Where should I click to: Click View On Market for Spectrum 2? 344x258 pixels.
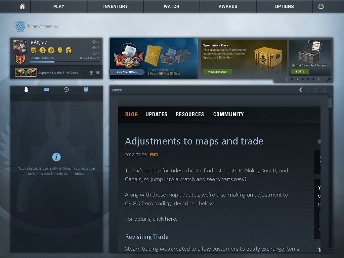coord(217,72)
